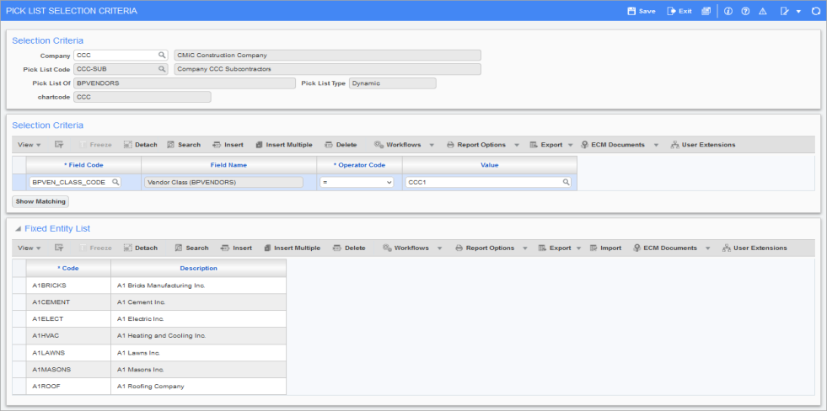Viewport: 827px width, 411px height.
Task: Open View menu in Fixed Entity List toolbar
Action: point(29,248)
